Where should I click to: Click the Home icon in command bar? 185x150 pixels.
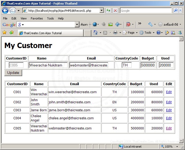pos(96,33)
